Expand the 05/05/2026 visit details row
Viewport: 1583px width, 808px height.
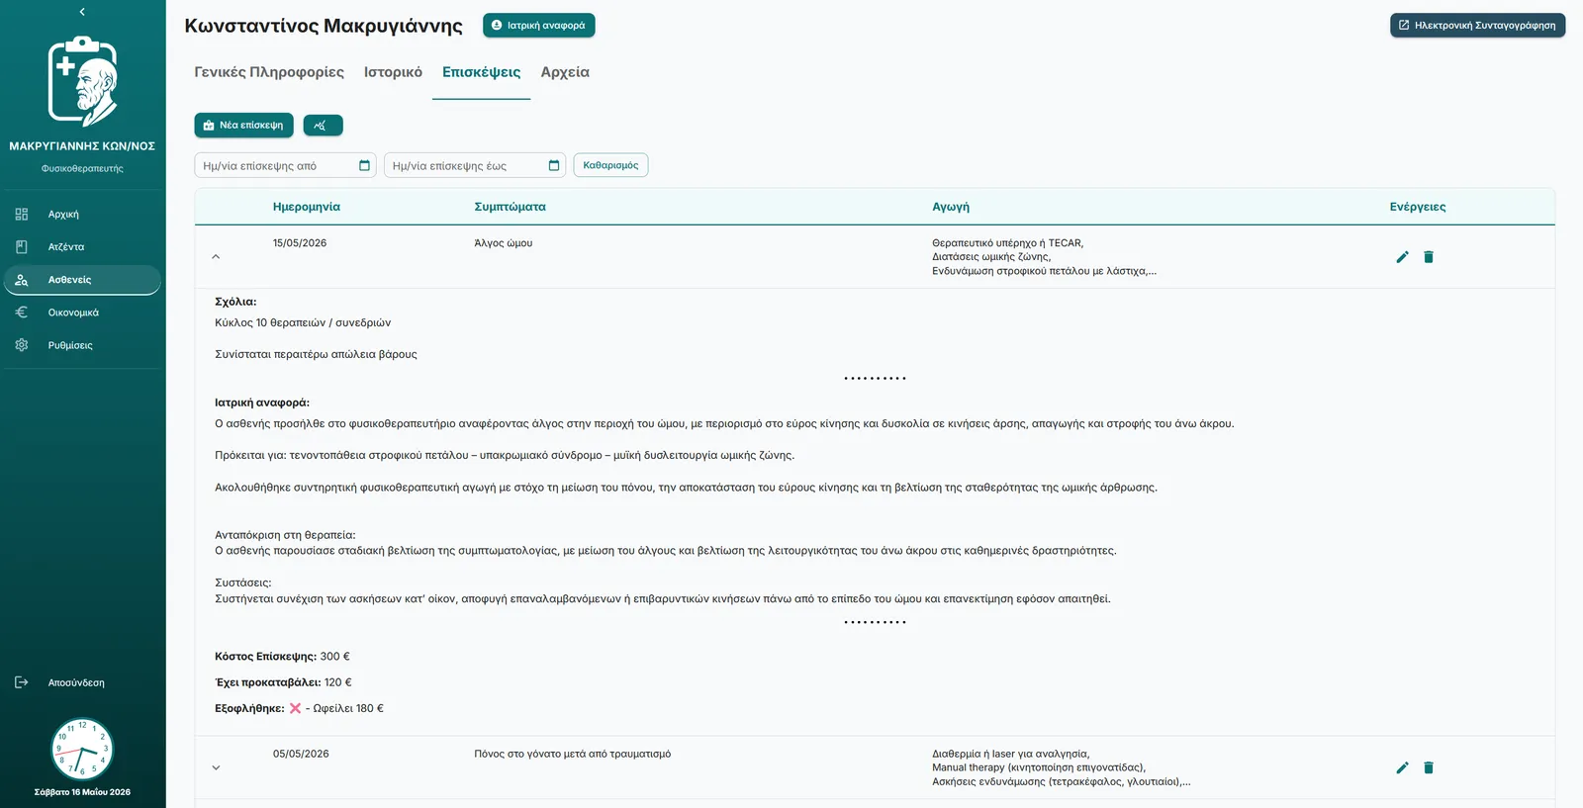coord(216,767)
